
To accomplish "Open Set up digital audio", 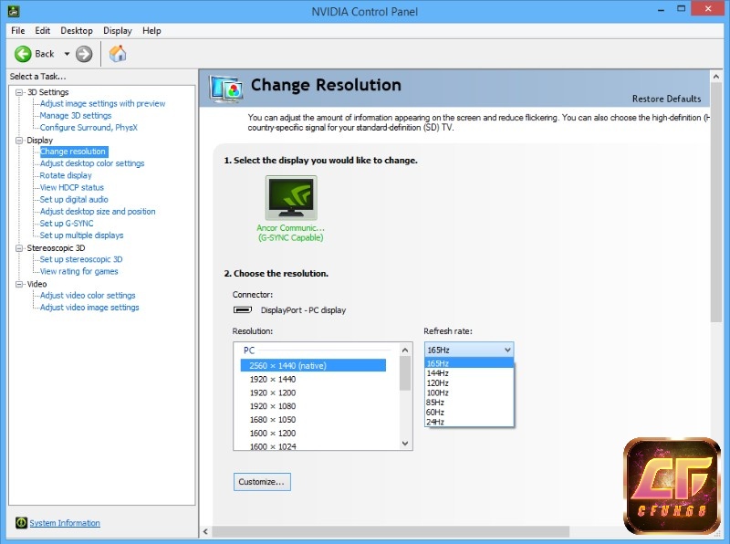I will (x=74, y=199).
